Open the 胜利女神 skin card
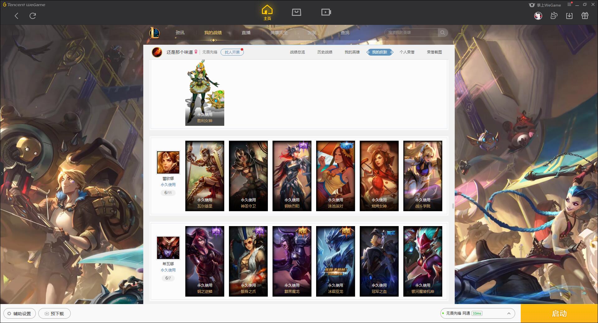The height and width of the screenshot is (323, 598). tap(205, 93)
